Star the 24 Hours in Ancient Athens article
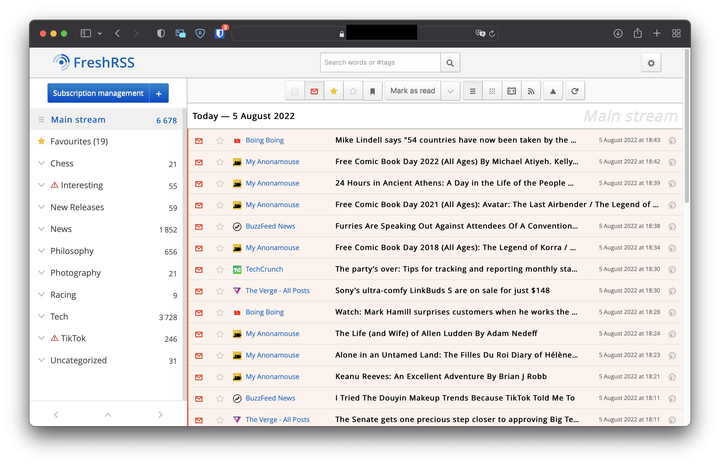 220,183
